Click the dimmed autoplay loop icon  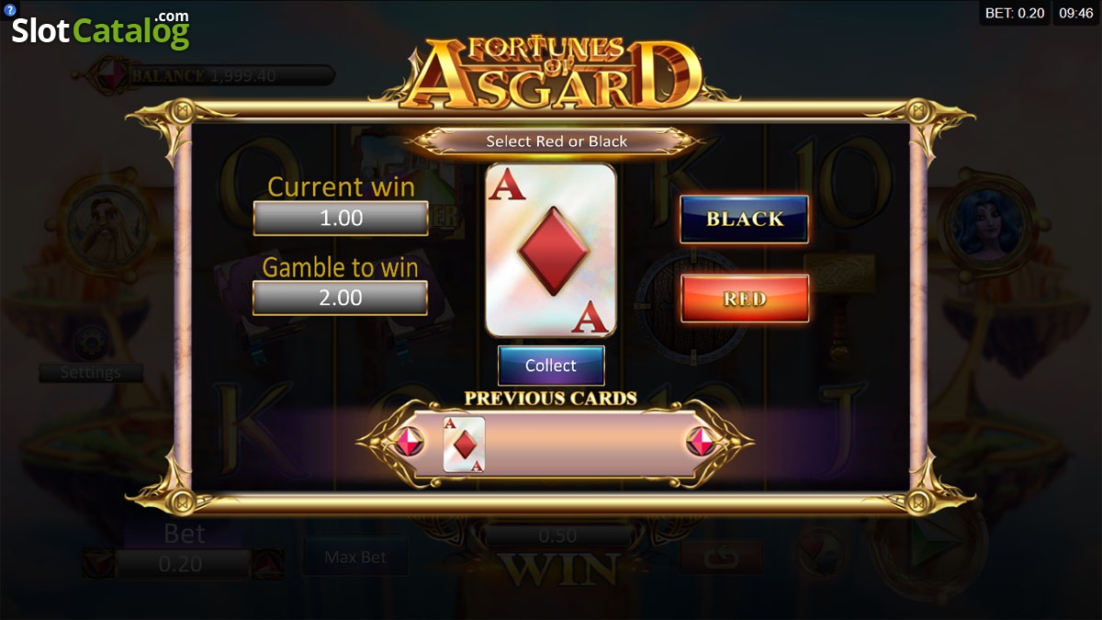(x=721, y=557)
